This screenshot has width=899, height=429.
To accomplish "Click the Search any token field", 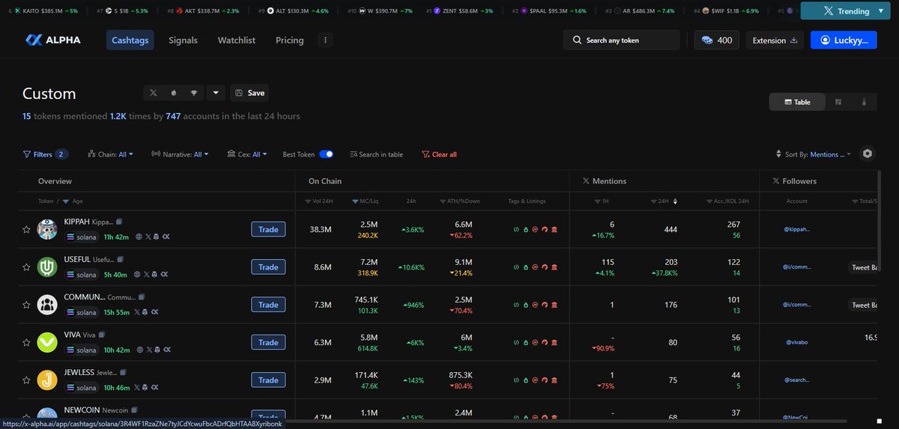I will coord(621,40).
